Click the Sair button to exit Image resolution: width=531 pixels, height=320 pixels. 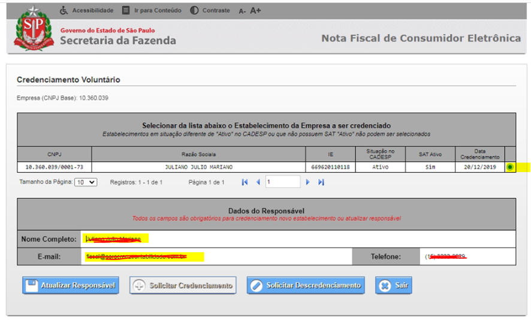pyautogui.click(x=393, y=285)
